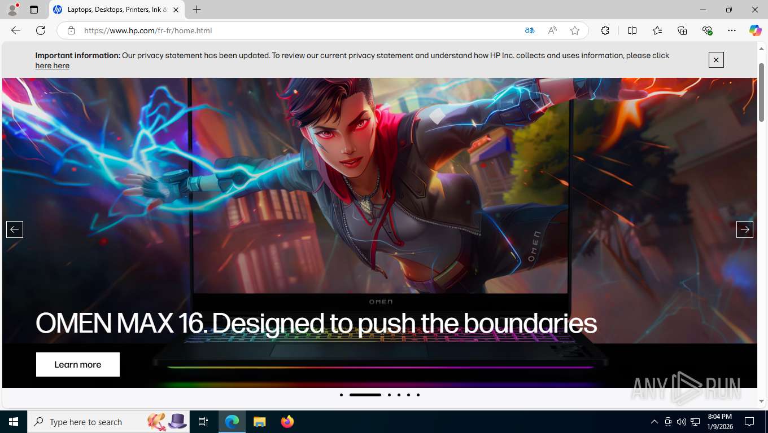Follow the 'here' privacy statement link
Viewport: 768px width, 433px height.
coord(53,65)
